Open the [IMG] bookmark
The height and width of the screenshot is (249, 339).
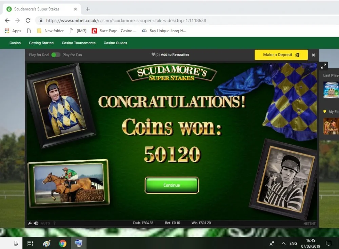pos(78,31)
